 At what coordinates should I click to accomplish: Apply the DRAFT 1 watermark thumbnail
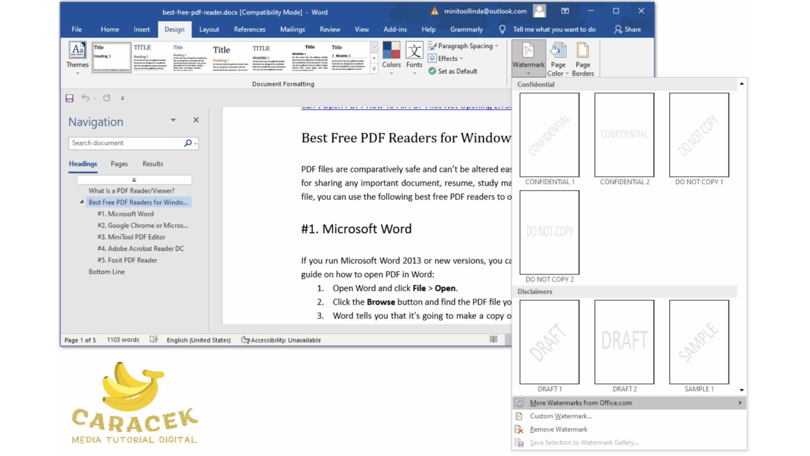(549, 342)
